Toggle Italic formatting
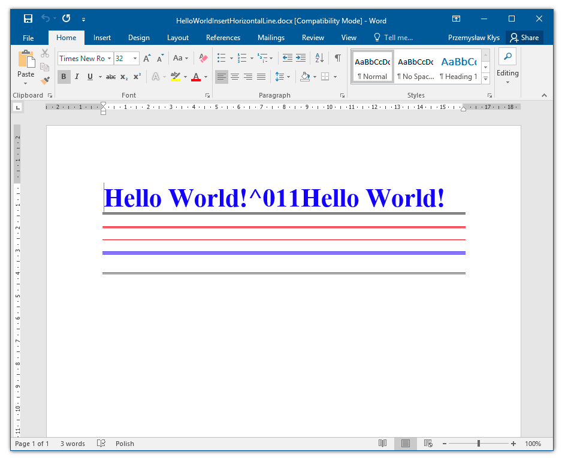Viewport: 562px width, 458px height. click(77, 77)
